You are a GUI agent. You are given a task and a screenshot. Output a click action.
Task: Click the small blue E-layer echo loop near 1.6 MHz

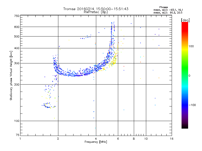(x=48, y=105)
